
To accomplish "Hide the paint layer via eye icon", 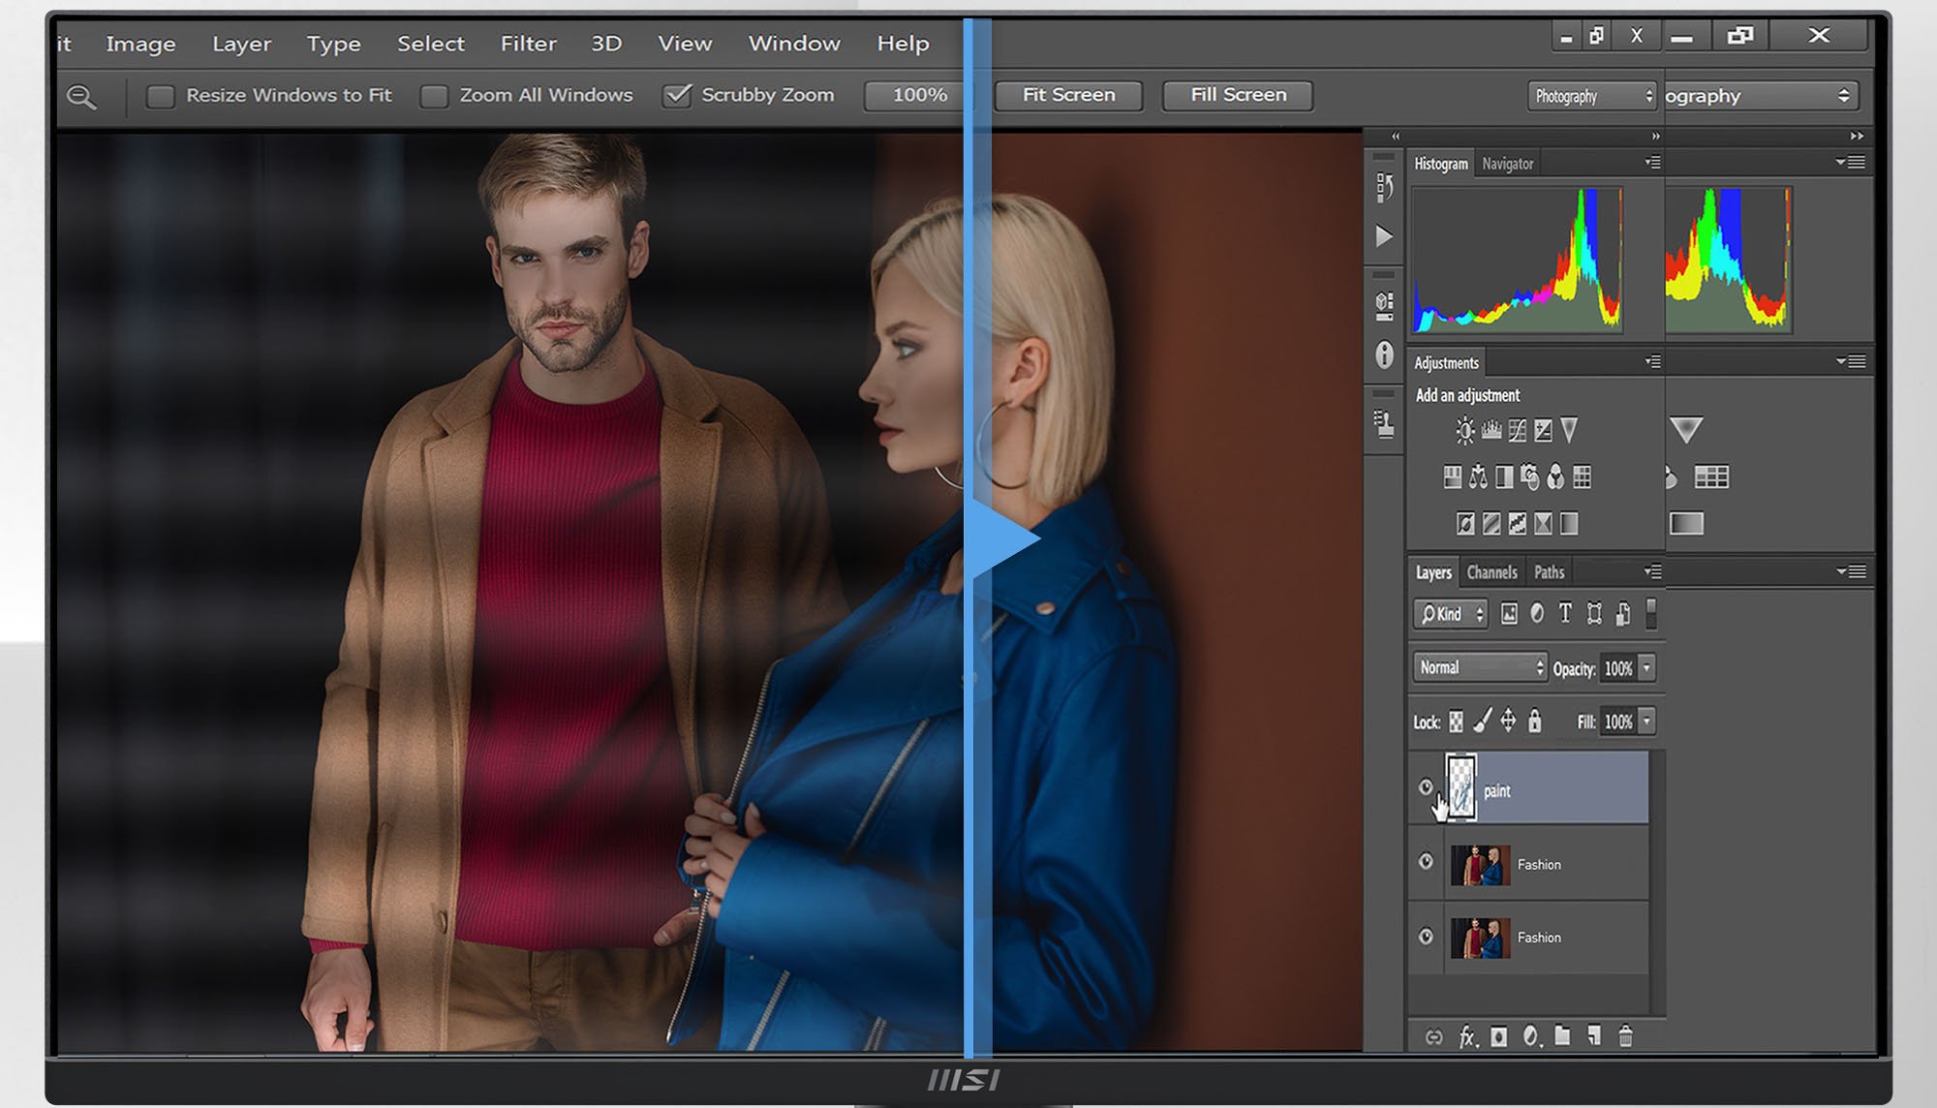I will (1426, 787).
